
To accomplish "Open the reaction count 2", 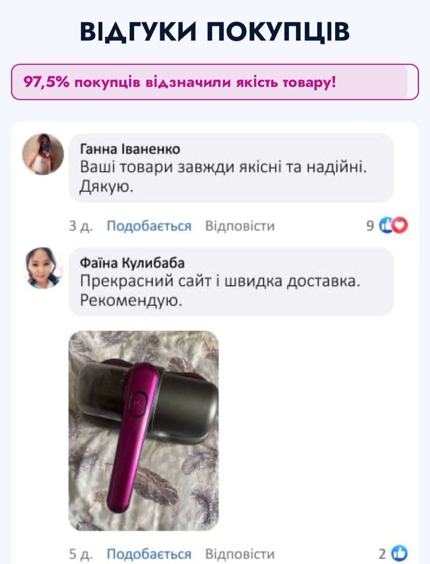I will 382,553.
